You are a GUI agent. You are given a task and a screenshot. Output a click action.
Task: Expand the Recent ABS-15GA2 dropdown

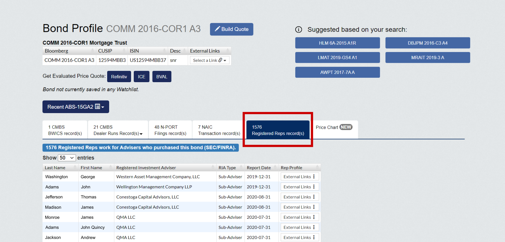point(76,107)
